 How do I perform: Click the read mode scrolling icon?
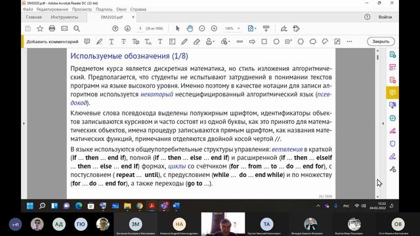point(266,28)
